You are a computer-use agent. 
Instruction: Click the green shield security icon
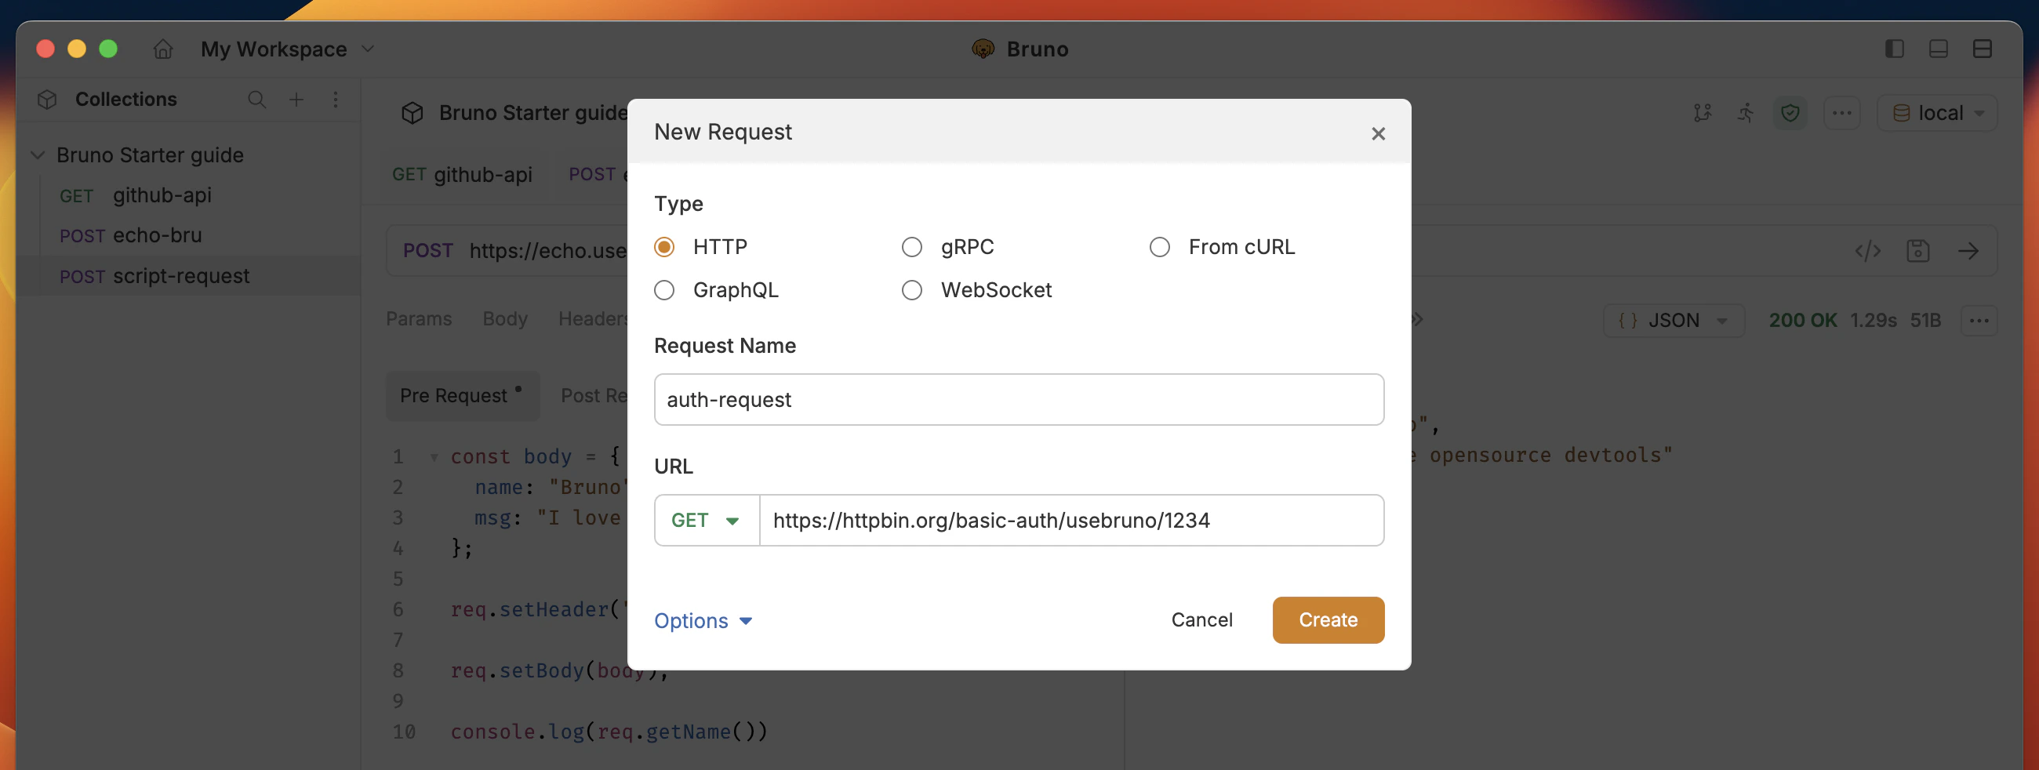(x=1790, y=112)
